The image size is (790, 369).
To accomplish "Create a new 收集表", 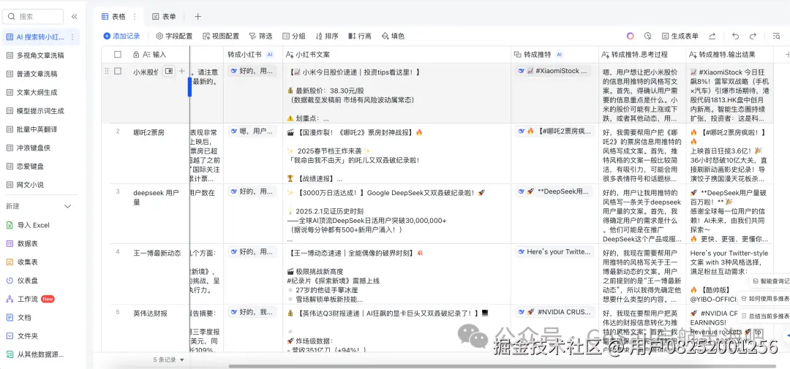I will pyautogui.click(x=28, y=262).
